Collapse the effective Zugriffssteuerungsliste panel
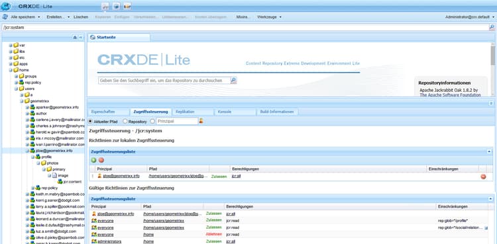 point(490,199)
